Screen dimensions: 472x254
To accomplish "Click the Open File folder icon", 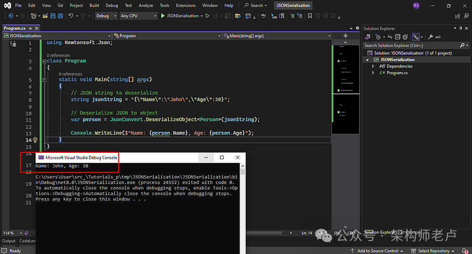I will [x=45, y=16].
